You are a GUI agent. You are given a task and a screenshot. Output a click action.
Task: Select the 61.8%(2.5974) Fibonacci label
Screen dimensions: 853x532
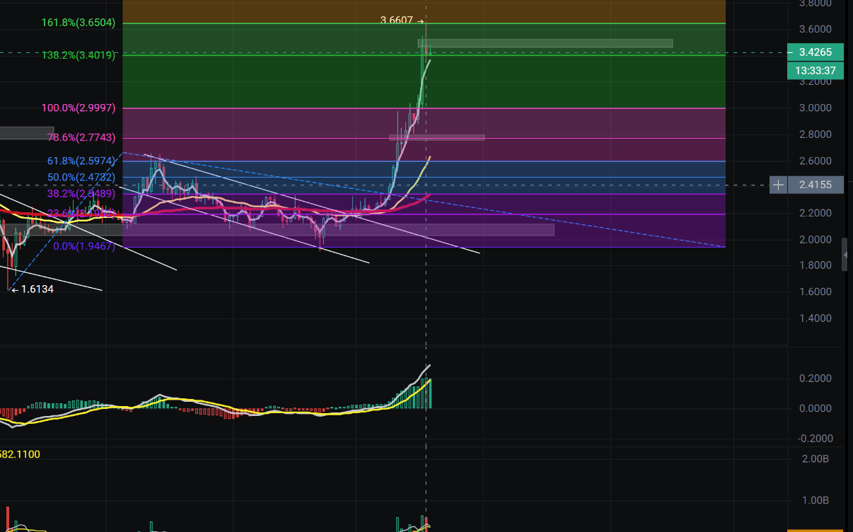pyautogui.click(x=82, y=161)
